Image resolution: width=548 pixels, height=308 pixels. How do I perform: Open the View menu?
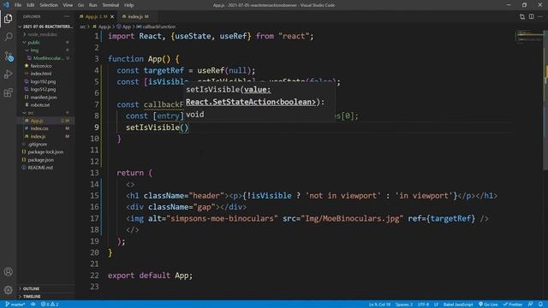(68, 5)
